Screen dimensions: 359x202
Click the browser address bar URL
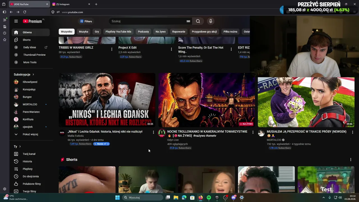[x=72, y=12]
